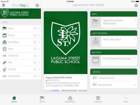Viewport: 140px width, 105px height.
Task: Click News label in sidebar
Action: point(11,49)
